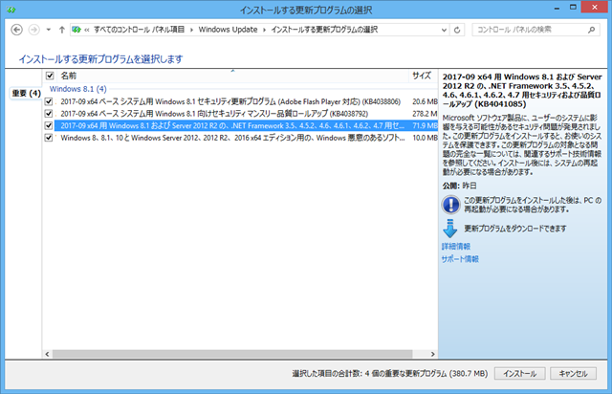The image size is (612, 394).
Task: Open dropdown arrow after コントロール パネル項目 breadcrumb
Action: pos(191,30)
